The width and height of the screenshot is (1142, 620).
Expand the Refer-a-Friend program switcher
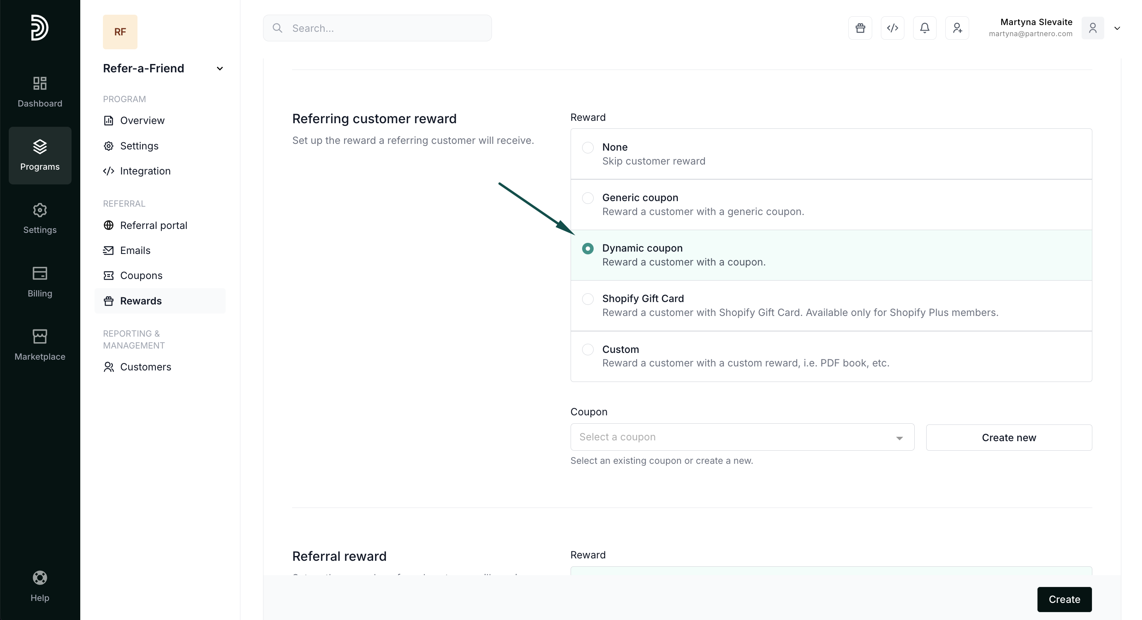[x=219, y=68]
